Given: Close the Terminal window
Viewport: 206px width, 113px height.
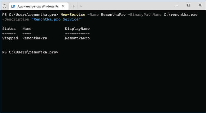Looking at the screenshot, I should pyautogui.click(x=200, y=5).
